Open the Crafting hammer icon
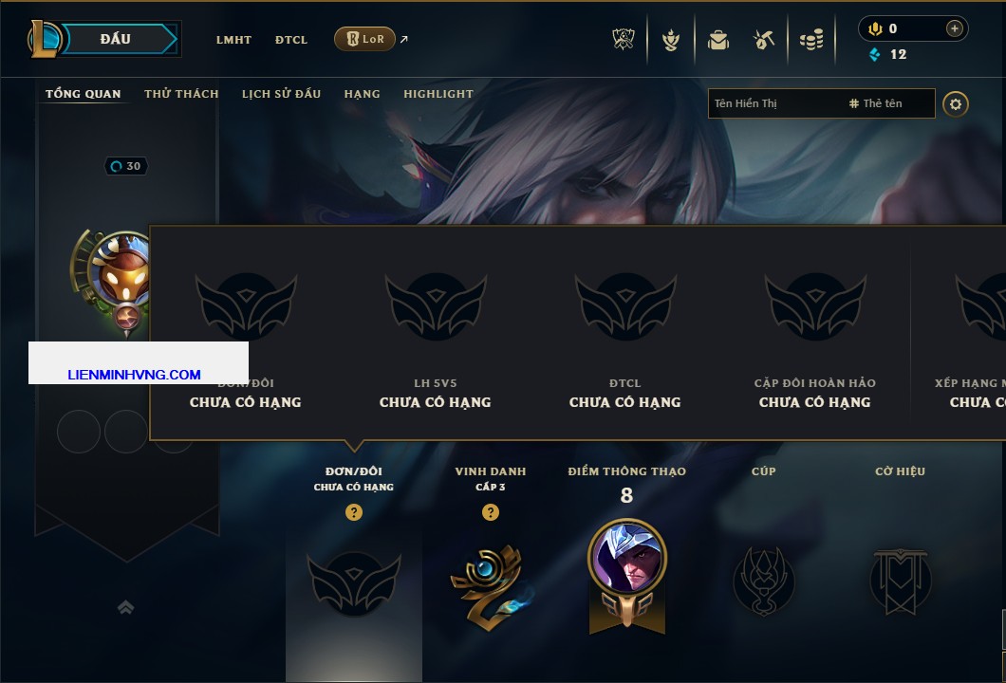Image resolution: width=1006 pixels, height=683 pixels. click(x=763, y=40)
